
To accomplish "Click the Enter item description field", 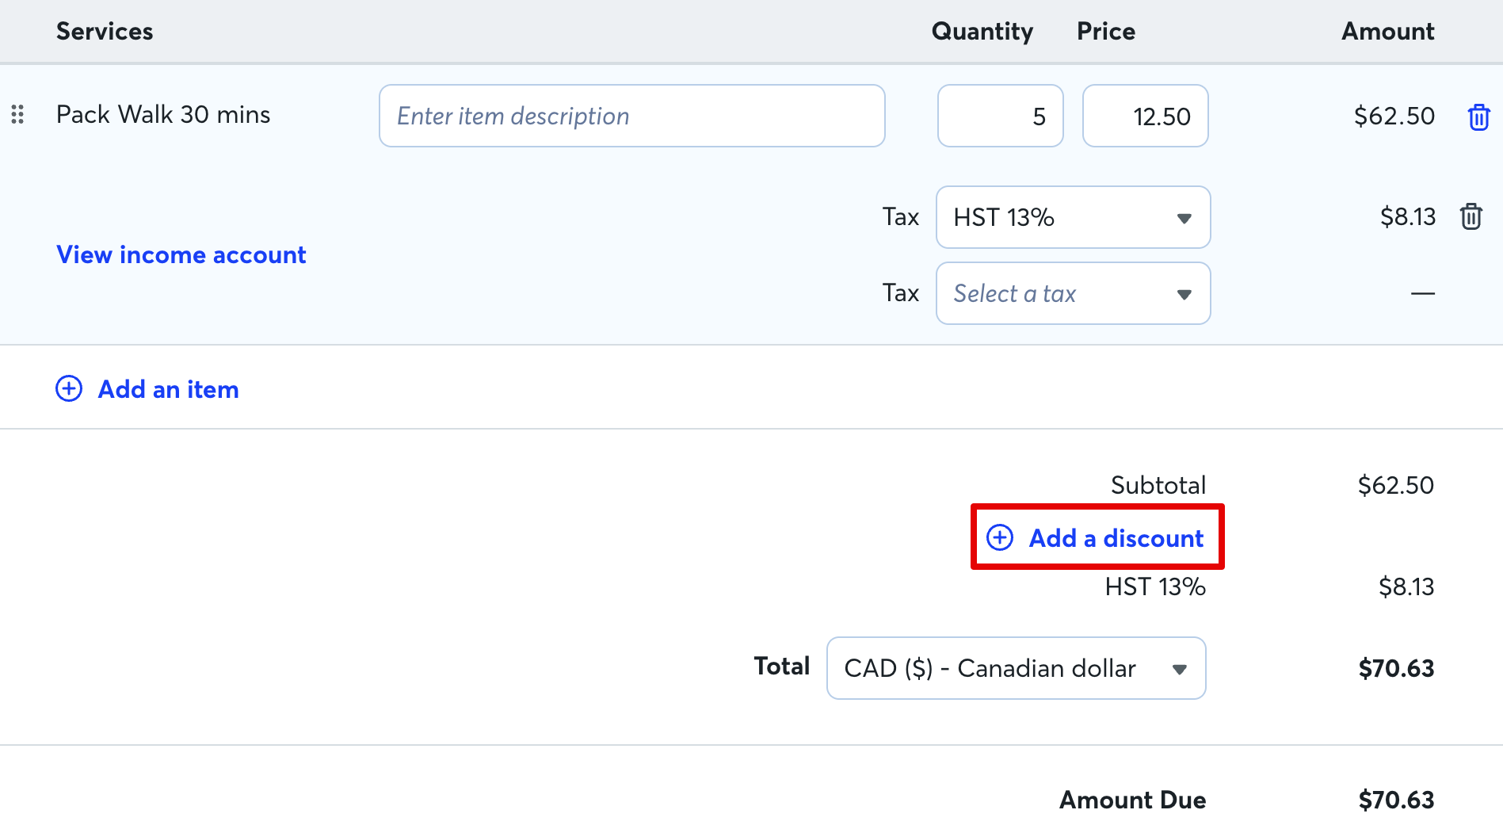I will 631,116.
